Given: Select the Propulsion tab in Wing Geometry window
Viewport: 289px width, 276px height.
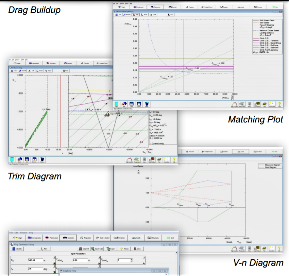Looking at the screenshot, I should point(85,238).
